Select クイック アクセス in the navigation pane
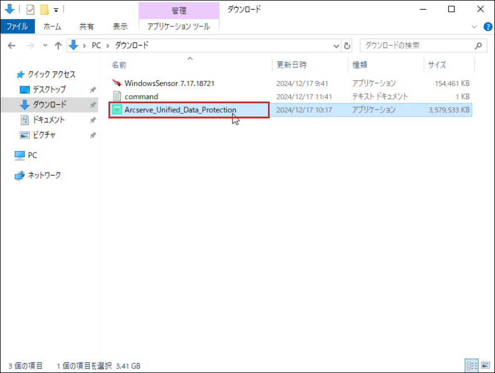Screen dimensions: 495x373 [52, 75]
